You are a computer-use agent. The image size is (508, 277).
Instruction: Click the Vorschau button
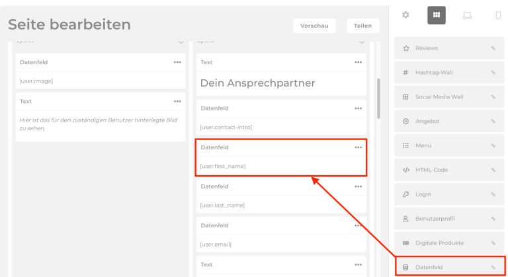tap(314, 26)
